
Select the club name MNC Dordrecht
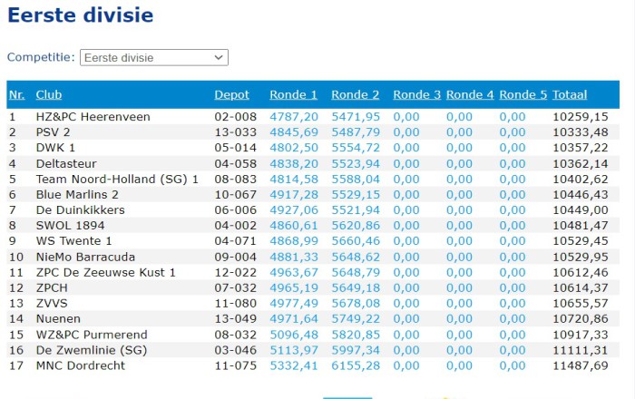(x=80, y=365)
